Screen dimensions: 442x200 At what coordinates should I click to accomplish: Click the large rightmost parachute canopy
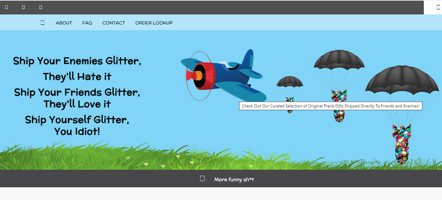tap(402, 80)
